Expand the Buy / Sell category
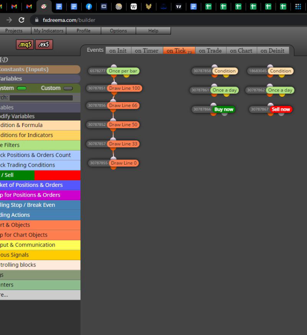This screenshot has width=307, height=335. point(40,175)
